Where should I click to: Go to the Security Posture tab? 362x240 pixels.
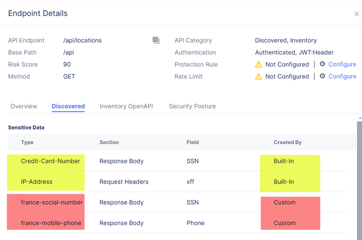tap(192, 106)
